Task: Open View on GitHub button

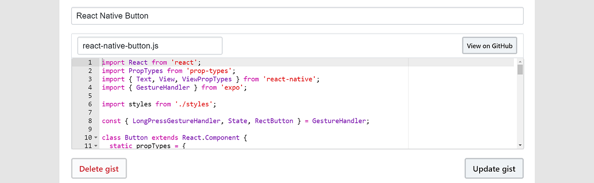Action: point(490,46)
